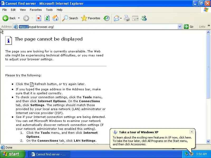Click the network tray icon
Viewport: 211px width, 158px height.
186,154
